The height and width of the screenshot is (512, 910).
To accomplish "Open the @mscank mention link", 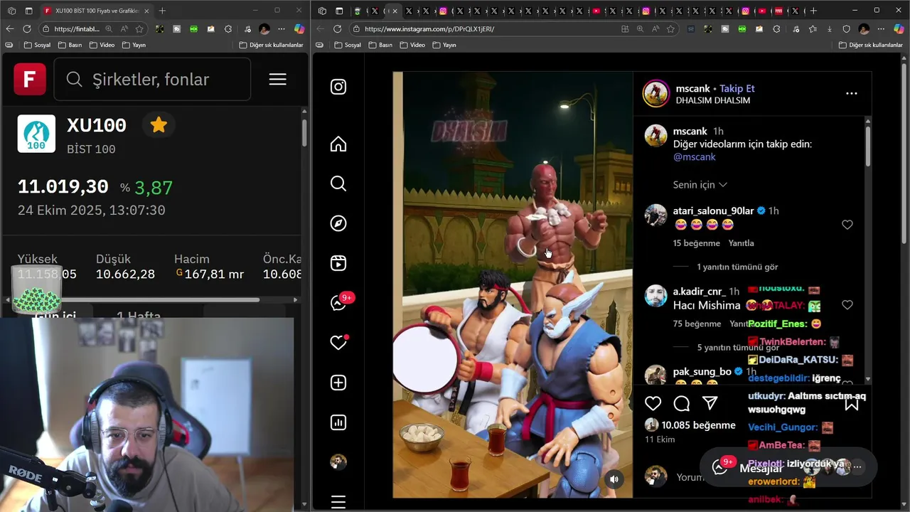I will point(694,156).
